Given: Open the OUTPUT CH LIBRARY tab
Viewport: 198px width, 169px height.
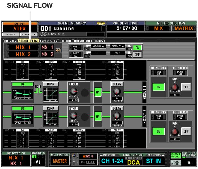Looking at the screenshot, I should click(89, 41).
